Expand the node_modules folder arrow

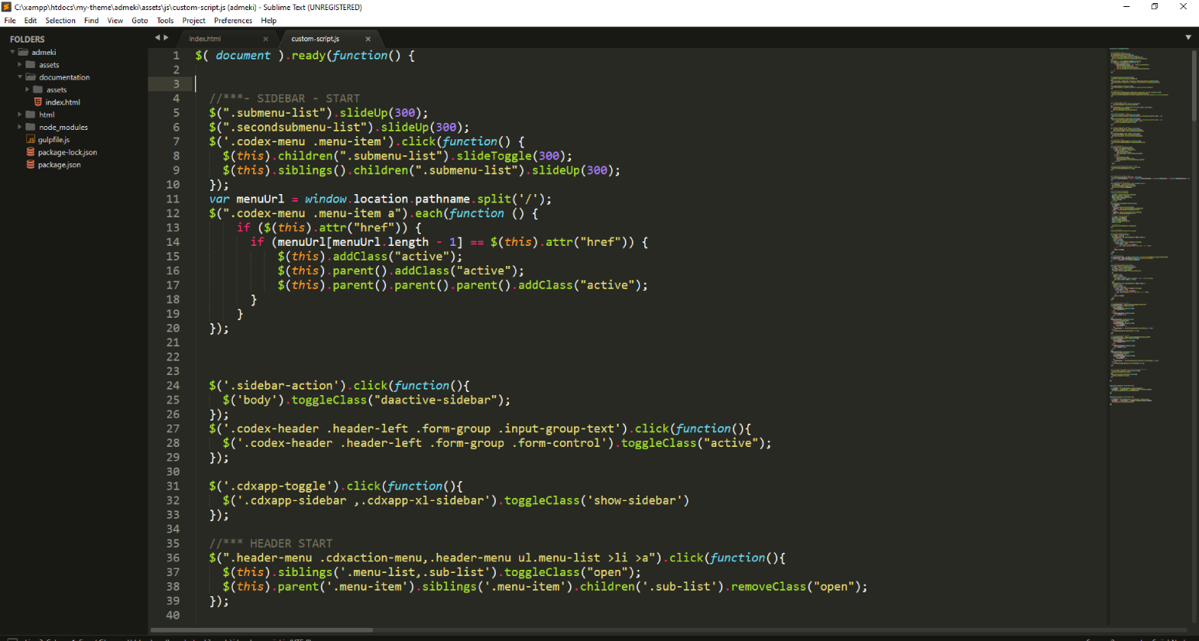[20, 127]
